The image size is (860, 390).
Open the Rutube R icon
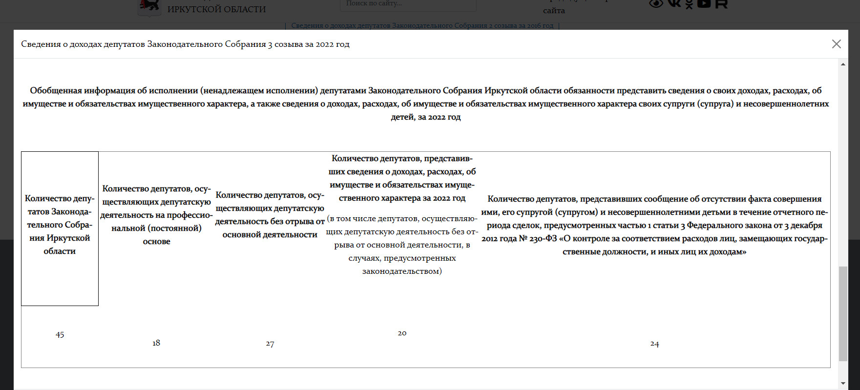click(721, 4)
